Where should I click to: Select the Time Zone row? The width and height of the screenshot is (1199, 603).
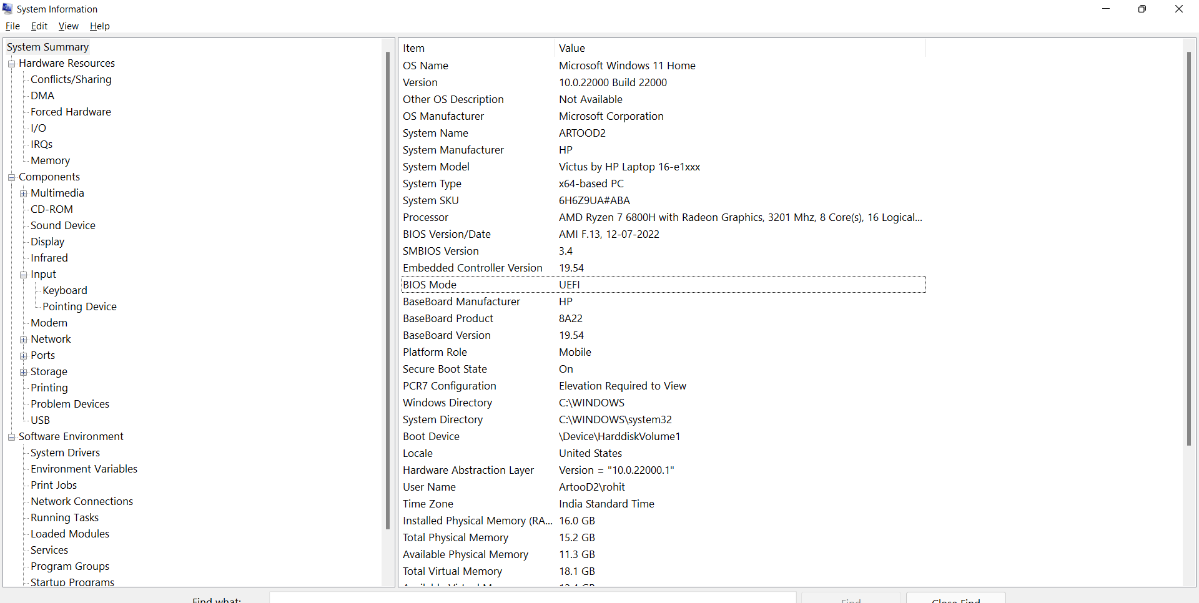point(663,504)
